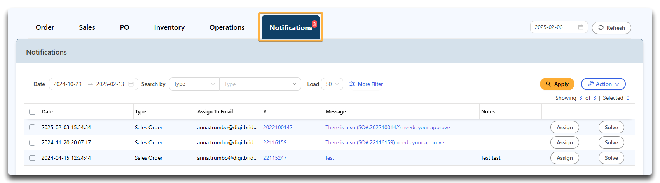Click Assign for order 2022100142

point(565,127)
